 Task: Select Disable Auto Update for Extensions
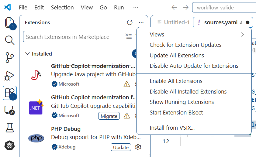[x=194, y=66]
